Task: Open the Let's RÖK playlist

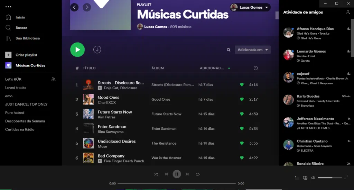Action: (x=13, y=79)
